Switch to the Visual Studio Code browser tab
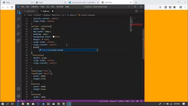The image size is (188, 106). click(x=83, y=2)
